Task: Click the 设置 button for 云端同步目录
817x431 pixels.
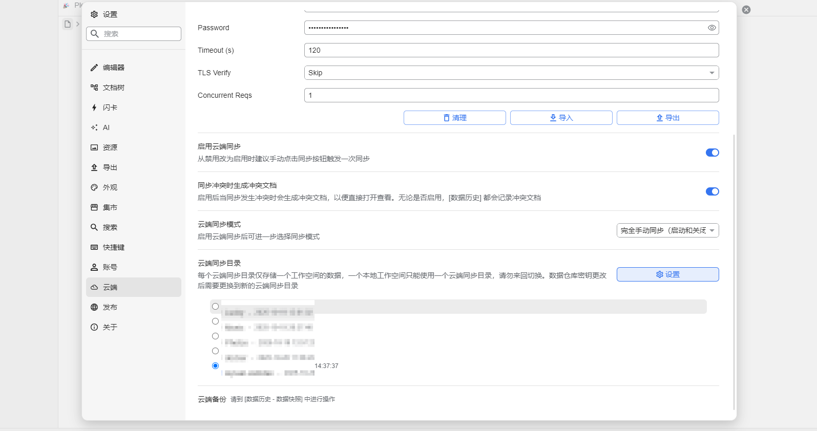Action: [x=668, y=274]
